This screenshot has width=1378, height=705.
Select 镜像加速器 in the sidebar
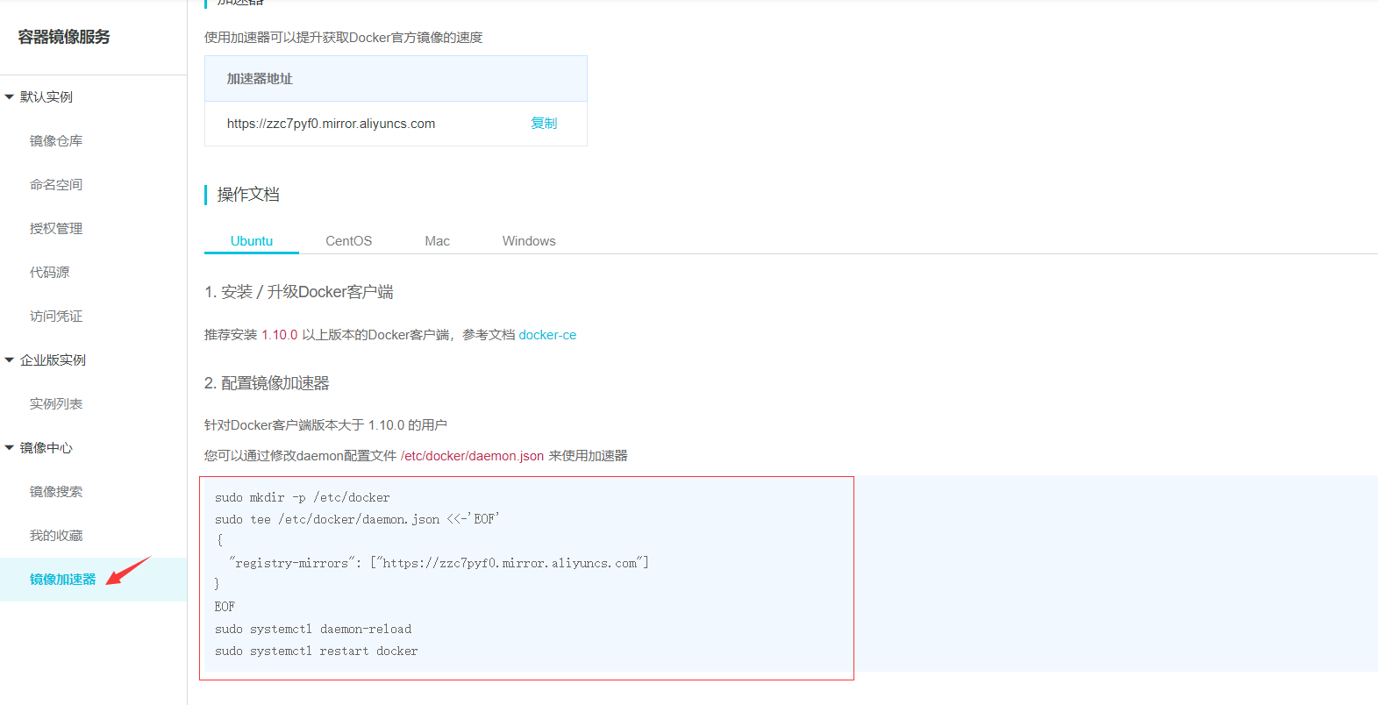click(63, 579)
